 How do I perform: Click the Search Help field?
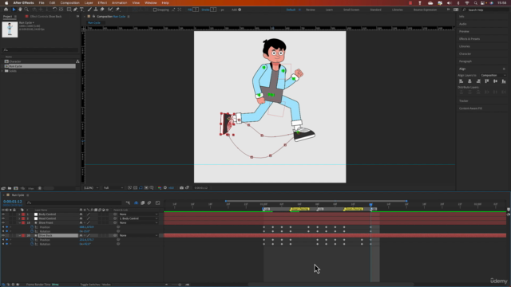[485, 10]
